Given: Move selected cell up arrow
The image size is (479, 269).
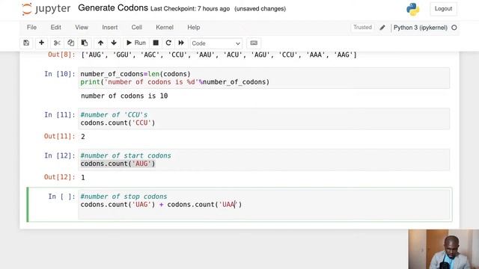Looking at the screenshot, I should (x=100, y=43).
